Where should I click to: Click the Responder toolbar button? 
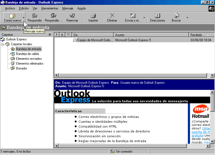coord(35,17)
